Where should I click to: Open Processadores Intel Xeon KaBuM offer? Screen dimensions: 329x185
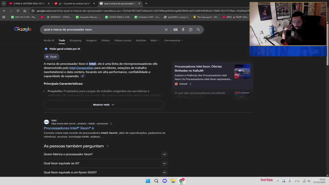(x=198, y=68)
